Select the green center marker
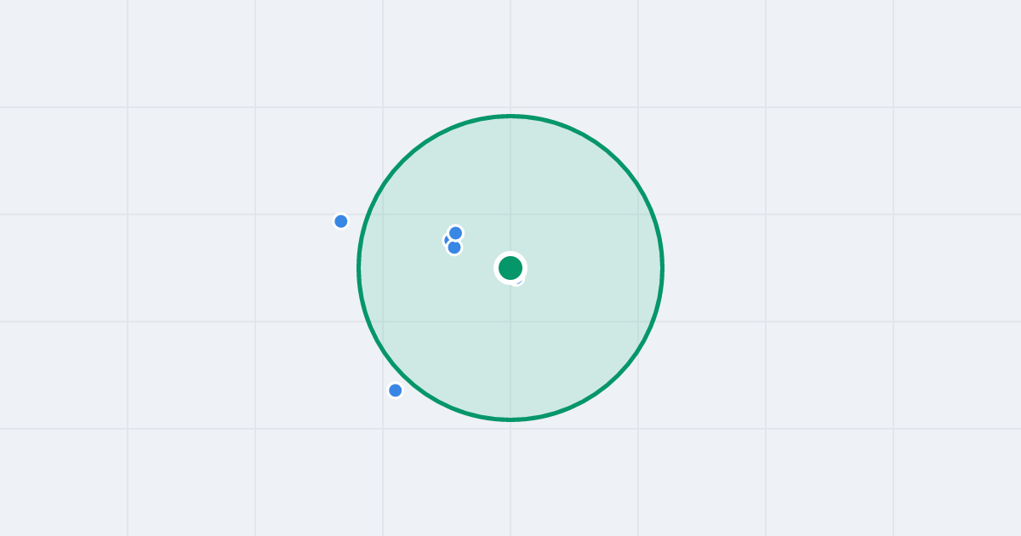This screenshot has width=1021, height=536. pyautogui.click(x=510, y=268)
